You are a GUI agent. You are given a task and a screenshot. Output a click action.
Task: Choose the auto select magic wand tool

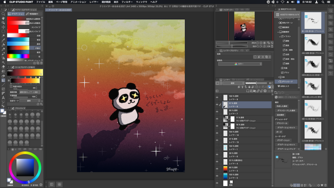[x=3, y=36]
